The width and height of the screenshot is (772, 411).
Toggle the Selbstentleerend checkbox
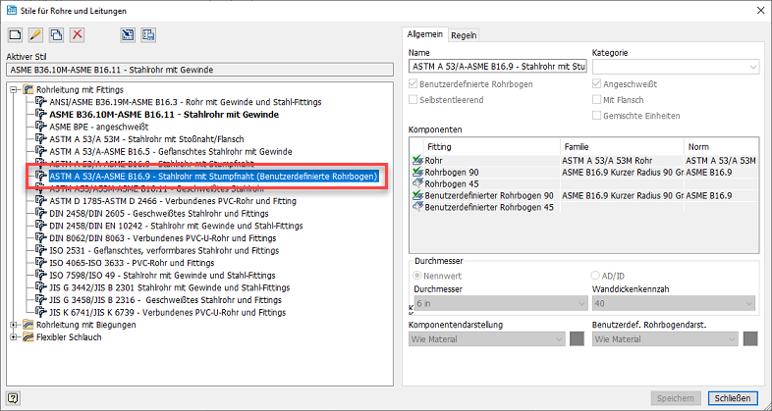[x=414, y=100]
